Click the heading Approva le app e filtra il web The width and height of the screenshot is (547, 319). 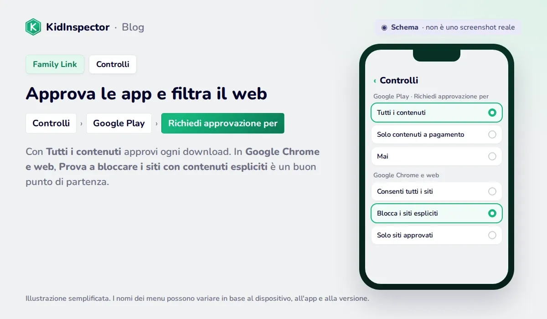[146, 93]
